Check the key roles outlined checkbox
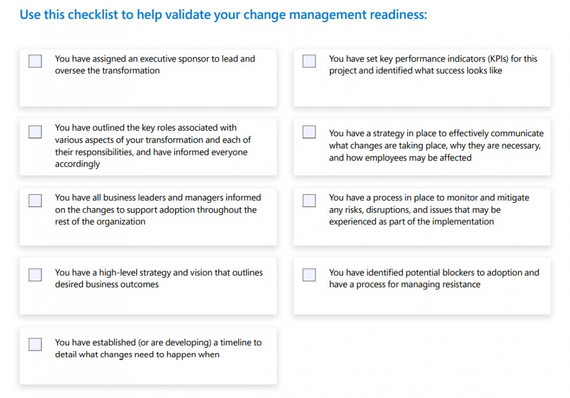The image size is (570, 398). (x=35, y=132)
